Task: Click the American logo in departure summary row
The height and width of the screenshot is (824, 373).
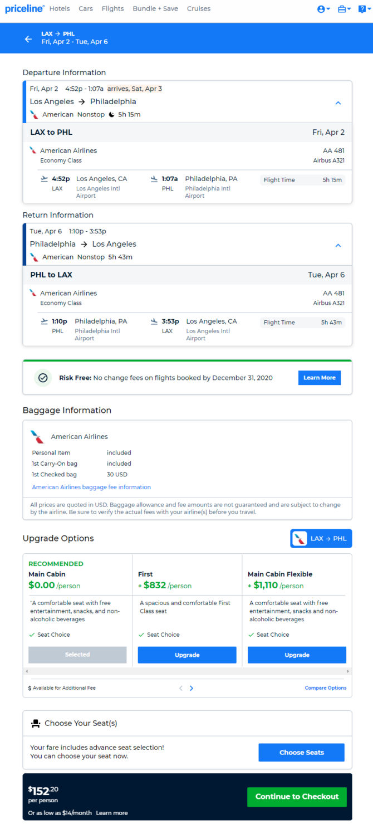Action: pos(35,115)
